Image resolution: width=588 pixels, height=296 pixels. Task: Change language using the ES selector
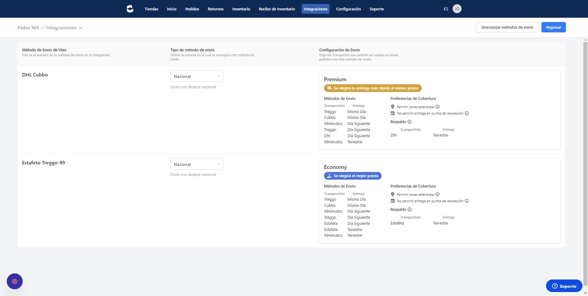pos(446,9)
